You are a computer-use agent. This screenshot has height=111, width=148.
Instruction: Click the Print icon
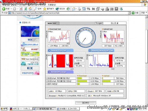point(79,9)
